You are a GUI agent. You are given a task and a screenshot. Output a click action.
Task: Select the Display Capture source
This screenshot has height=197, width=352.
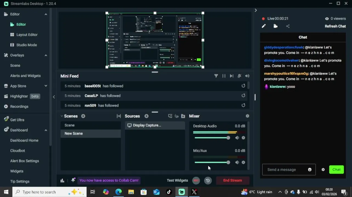[x=155, y=125]
